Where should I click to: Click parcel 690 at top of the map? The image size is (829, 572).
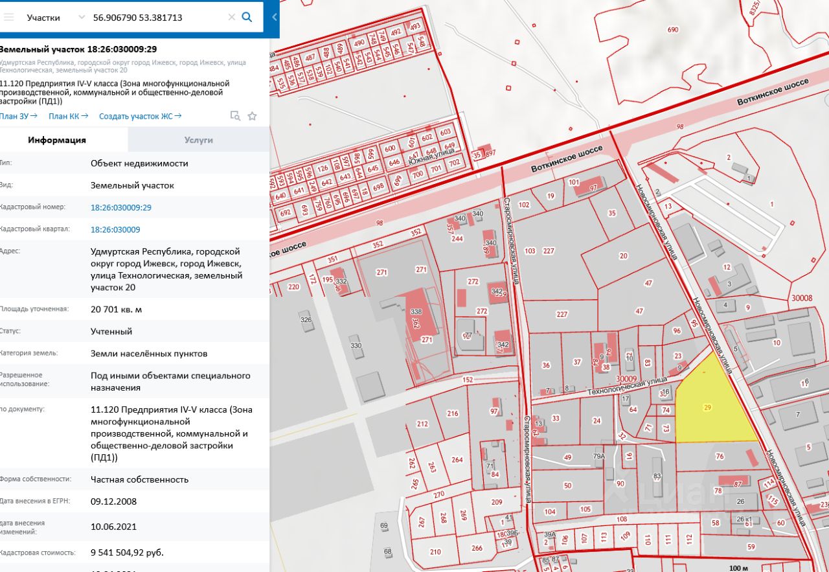point(672,30)
